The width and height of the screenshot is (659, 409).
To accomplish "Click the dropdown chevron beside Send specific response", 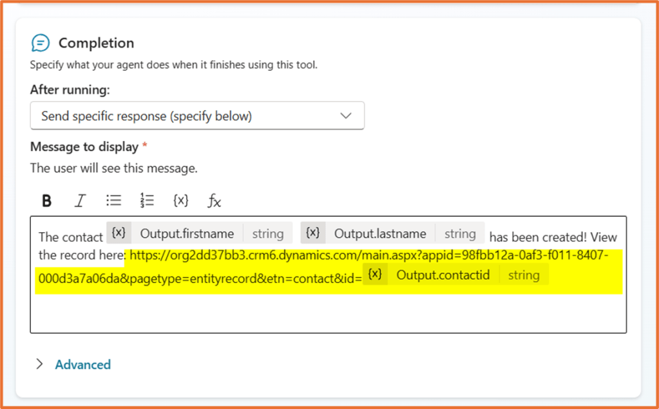I will click(347, 116).
